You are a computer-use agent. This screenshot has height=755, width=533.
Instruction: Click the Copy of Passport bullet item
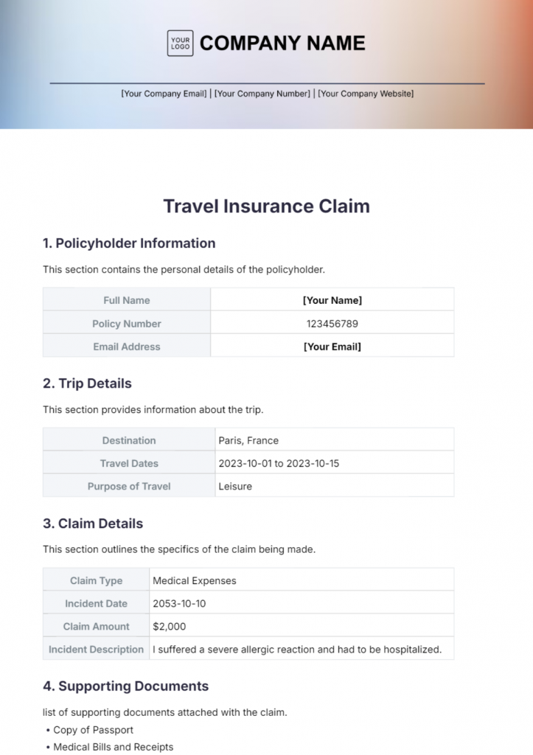coord(94,730)
